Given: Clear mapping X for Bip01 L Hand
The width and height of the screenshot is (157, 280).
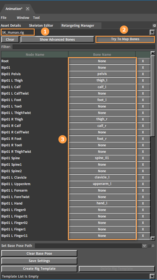Looking at the screenshot, I should click(x=143, y=203).
